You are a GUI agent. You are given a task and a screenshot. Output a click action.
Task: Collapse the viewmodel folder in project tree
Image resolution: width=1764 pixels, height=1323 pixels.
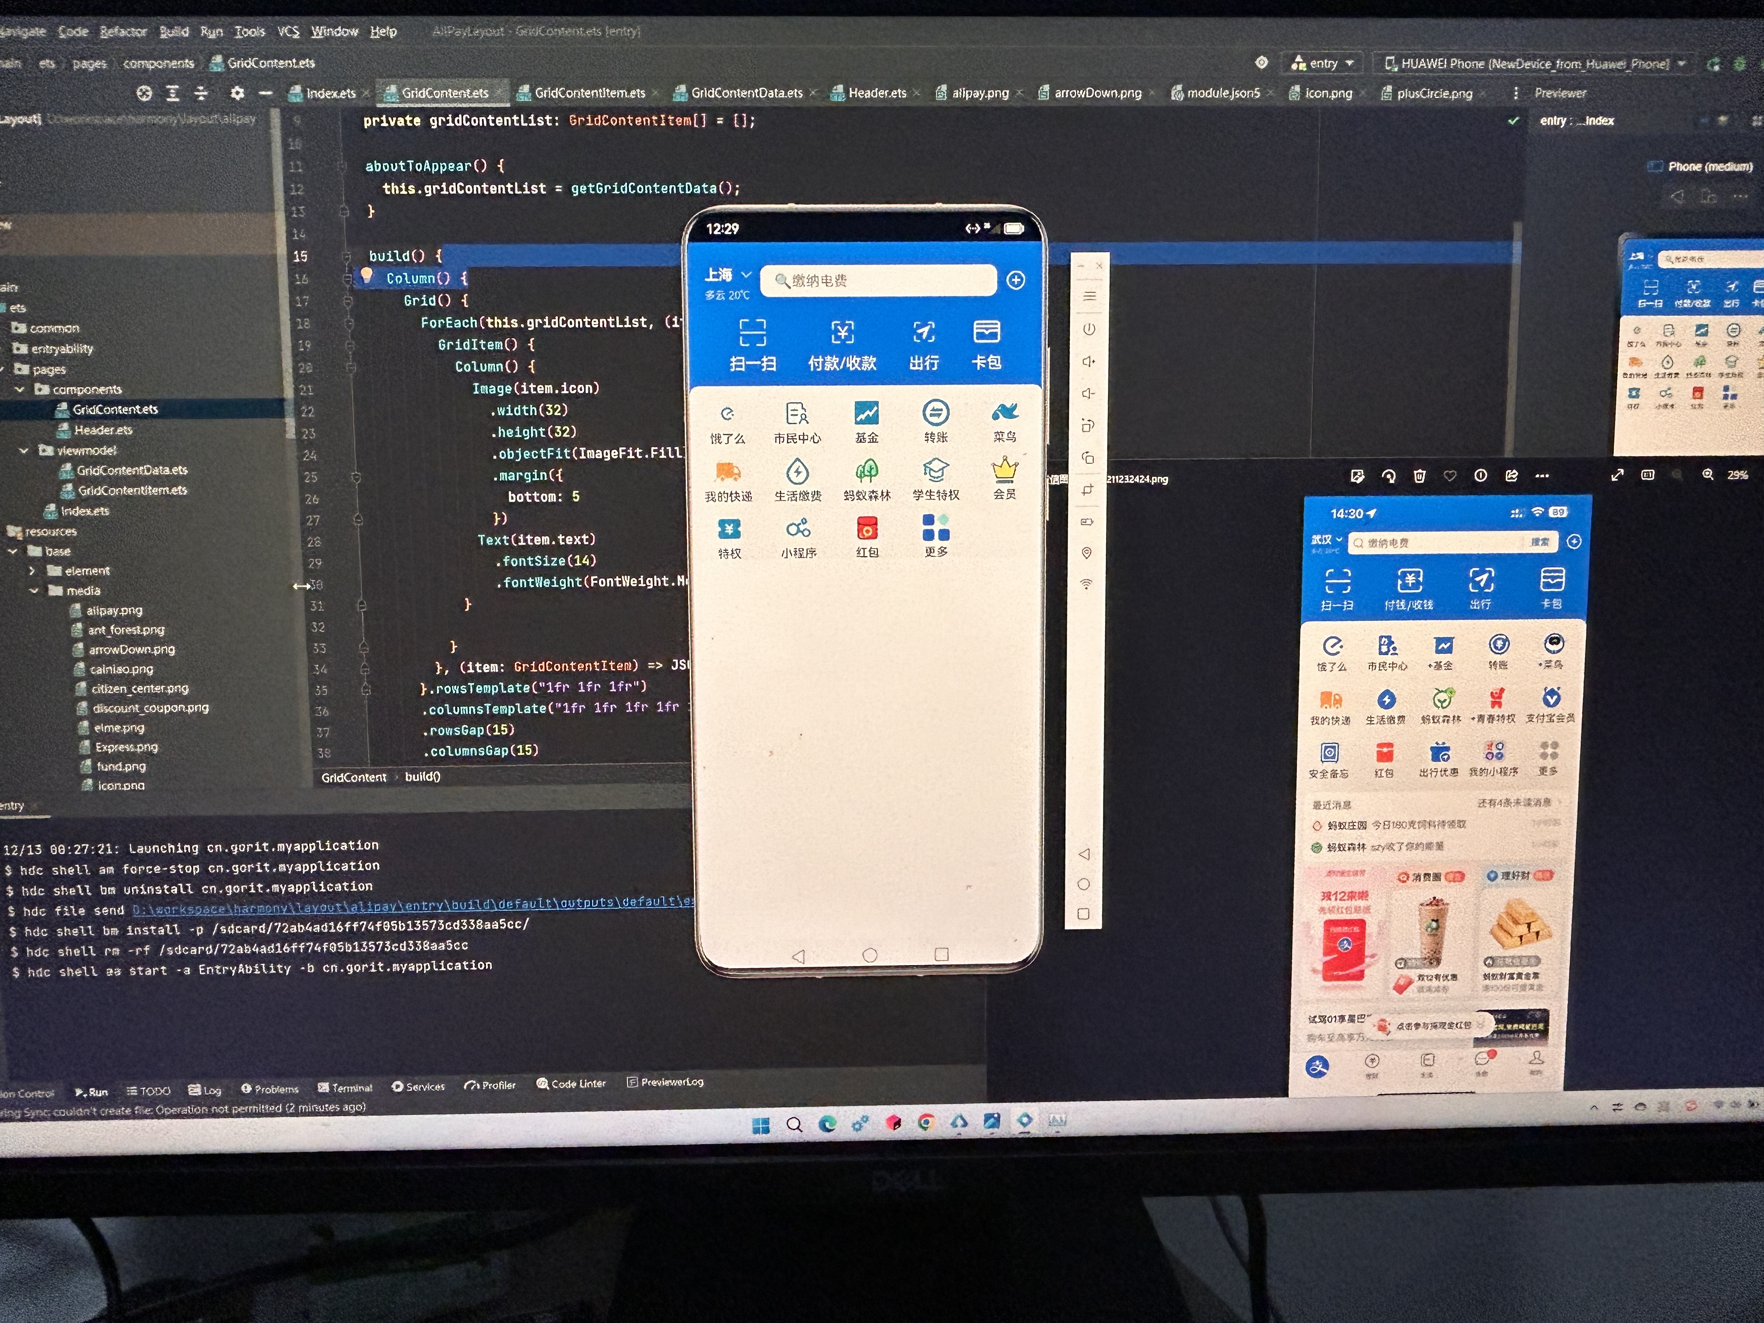pyautogui.click(x=24, y=450)
